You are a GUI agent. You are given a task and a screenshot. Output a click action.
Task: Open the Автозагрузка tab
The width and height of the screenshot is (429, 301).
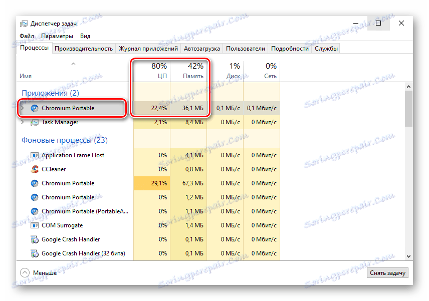[x=201, y=49]
